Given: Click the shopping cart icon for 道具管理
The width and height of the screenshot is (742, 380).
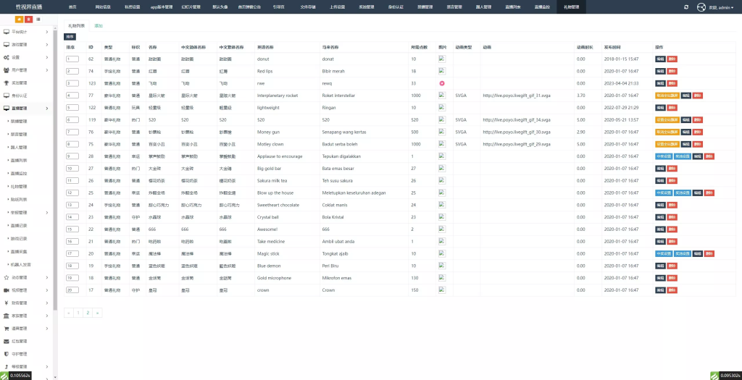Looking at the screenshot, I should click(6, 328).
